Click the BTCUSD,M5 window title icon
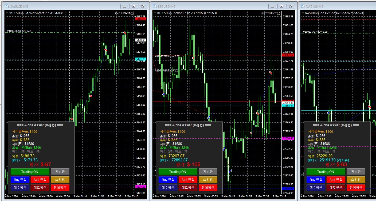Screen dimensions: 376x201 coord(155,6)
